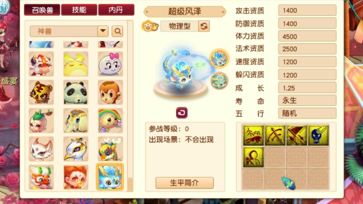Select the blue skull skill icon

click(319, 135)
